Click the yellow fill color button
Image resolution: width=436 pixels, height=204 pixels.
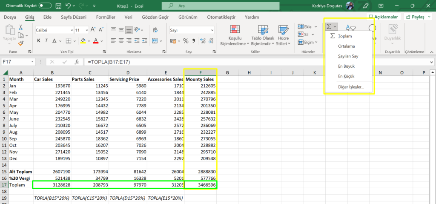(83, 41)
